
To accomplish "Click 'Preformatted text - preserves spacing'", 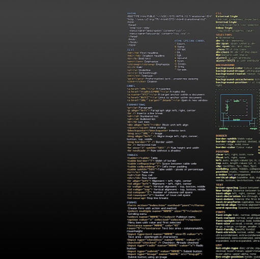I will pos(171,79).
